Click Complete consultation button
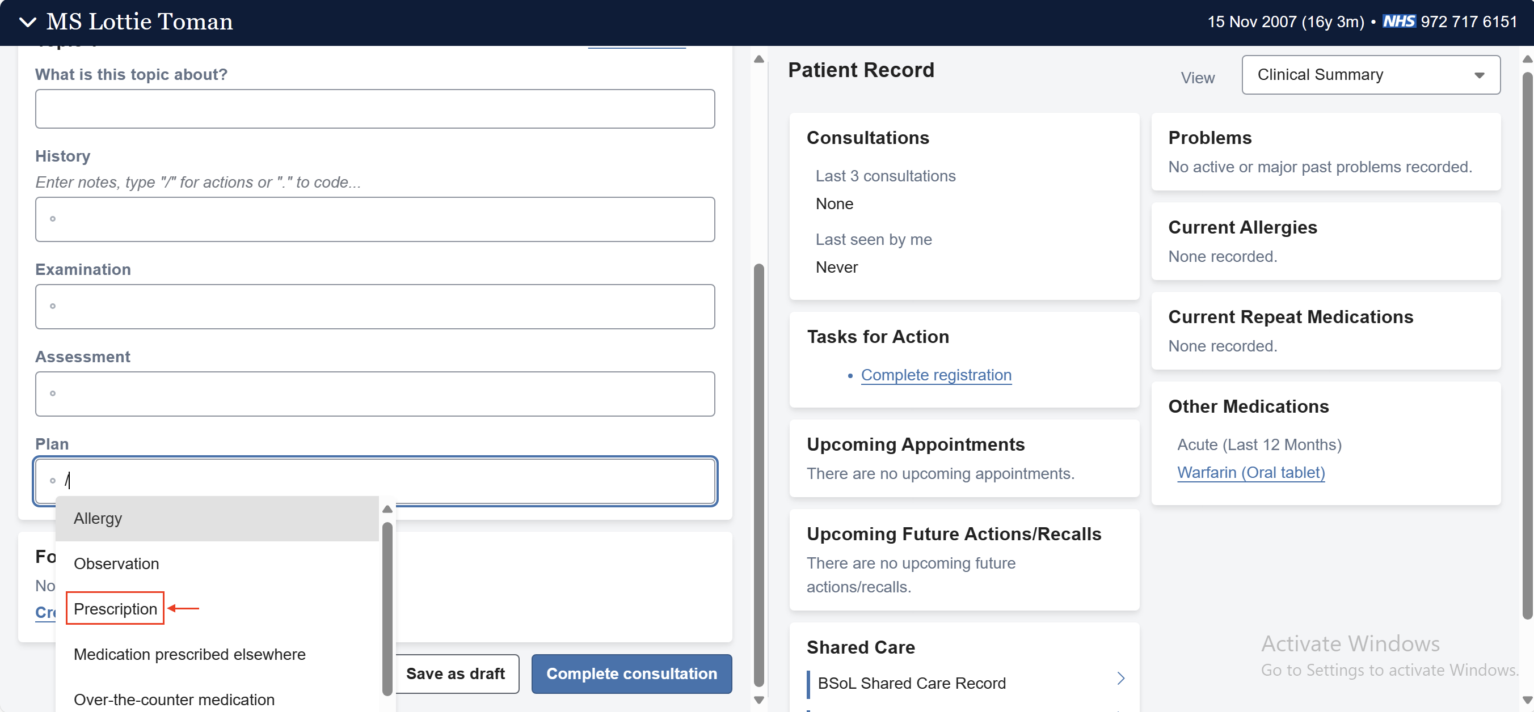 tap(631, 673)
